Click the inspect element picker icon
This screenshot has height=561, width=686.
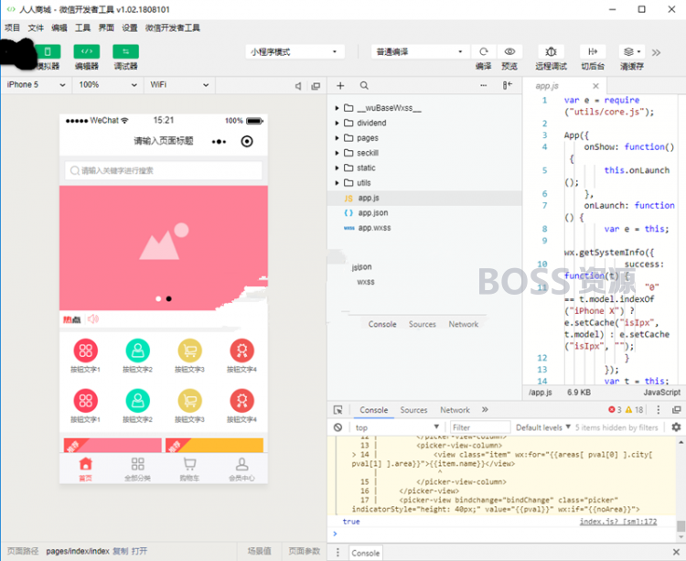[x=338, y=410]
